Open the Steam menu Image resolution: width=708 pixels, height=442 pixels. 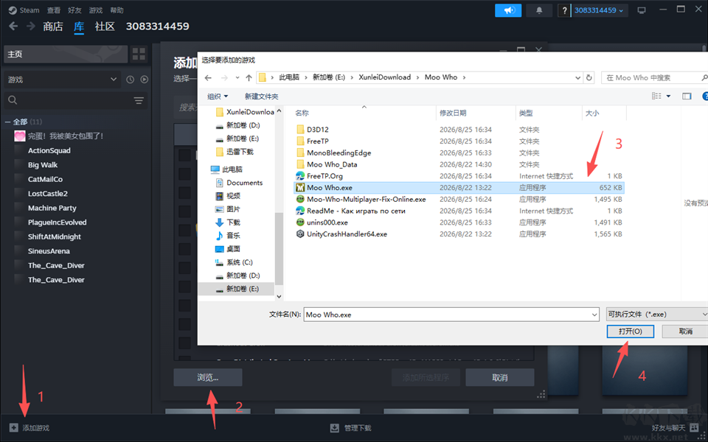click(x=24, y=10)
